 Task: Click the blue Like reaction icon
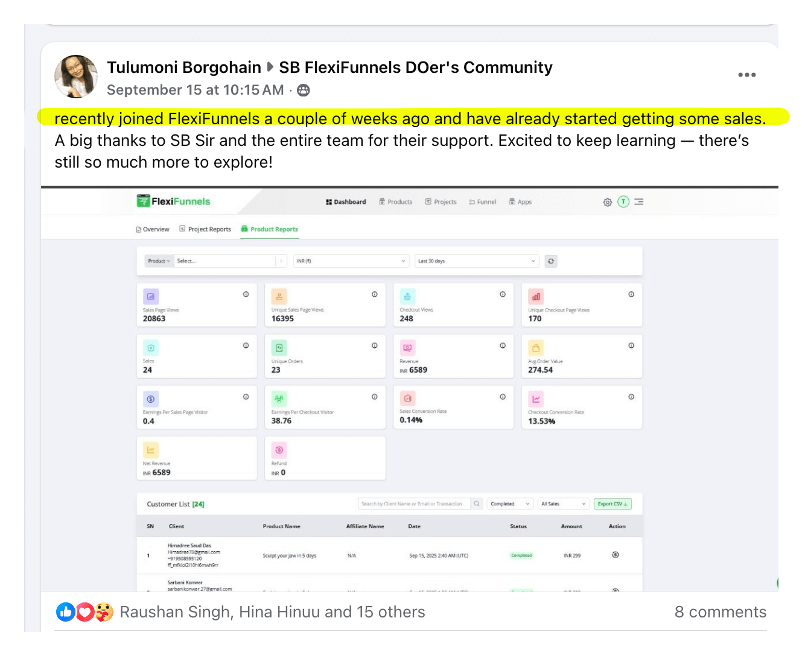[65, 612]
